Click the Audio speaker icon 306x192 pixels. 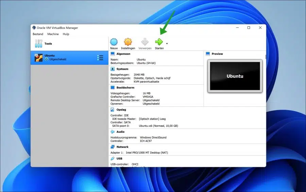pos(113,132)
